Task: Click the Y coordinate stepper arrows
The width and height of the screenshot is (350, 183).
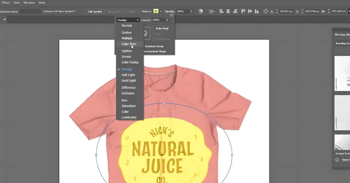Action: tap(302, 11)
